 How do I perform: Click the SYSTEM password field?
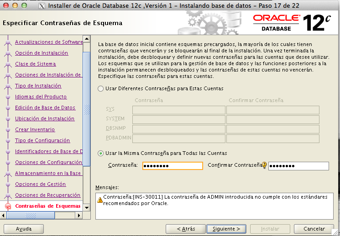[x=179, y=119]
